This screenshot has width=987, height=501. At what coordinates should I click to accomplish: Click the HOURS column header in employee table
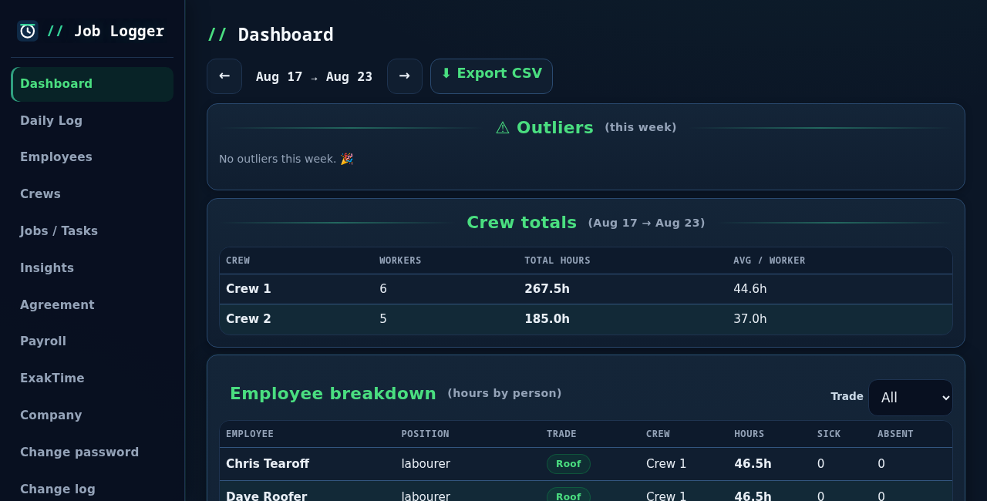749,434
